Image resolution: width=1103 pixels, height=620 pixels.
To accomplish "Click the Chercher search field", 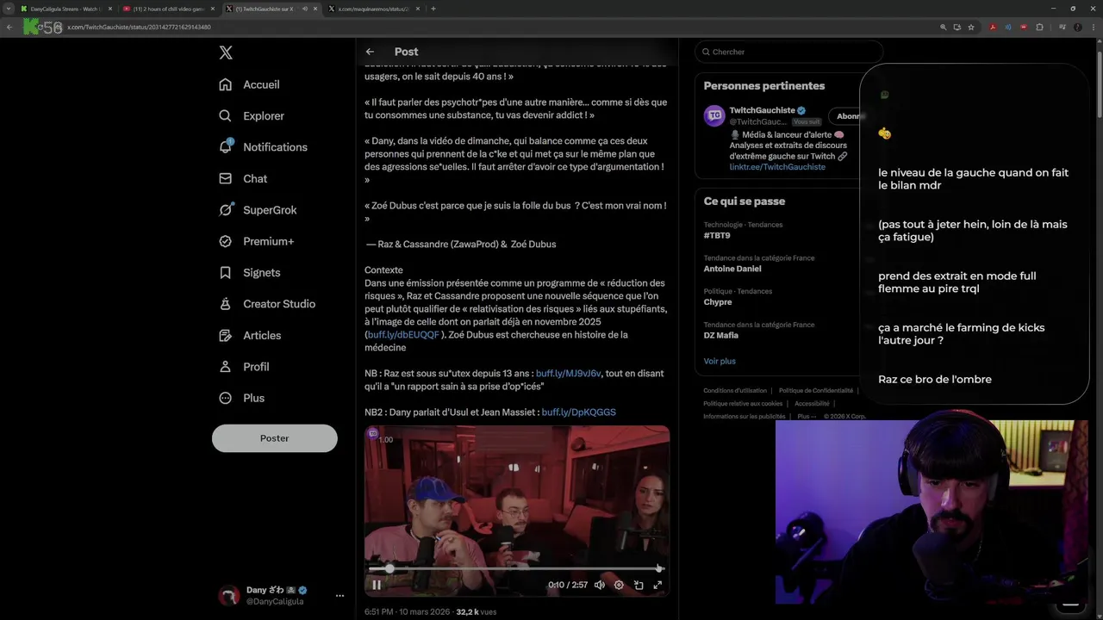I will 788,52.
